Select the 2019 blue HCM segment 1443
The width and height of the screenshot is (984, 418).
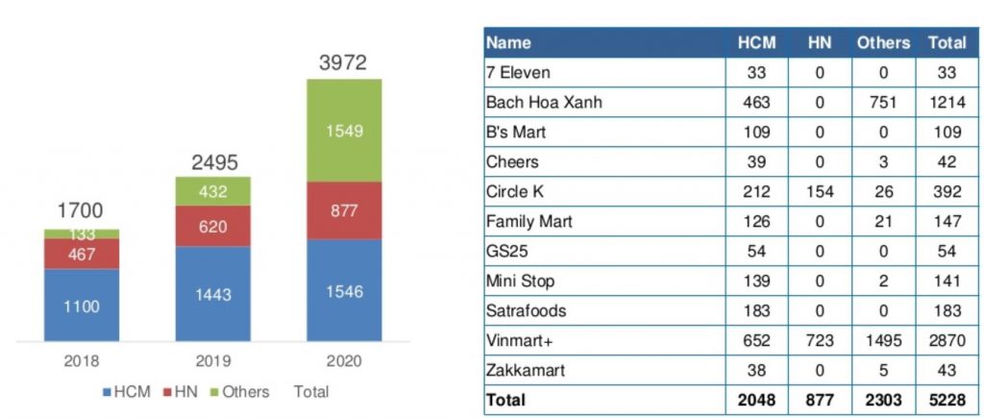click(x=212, y=294)
